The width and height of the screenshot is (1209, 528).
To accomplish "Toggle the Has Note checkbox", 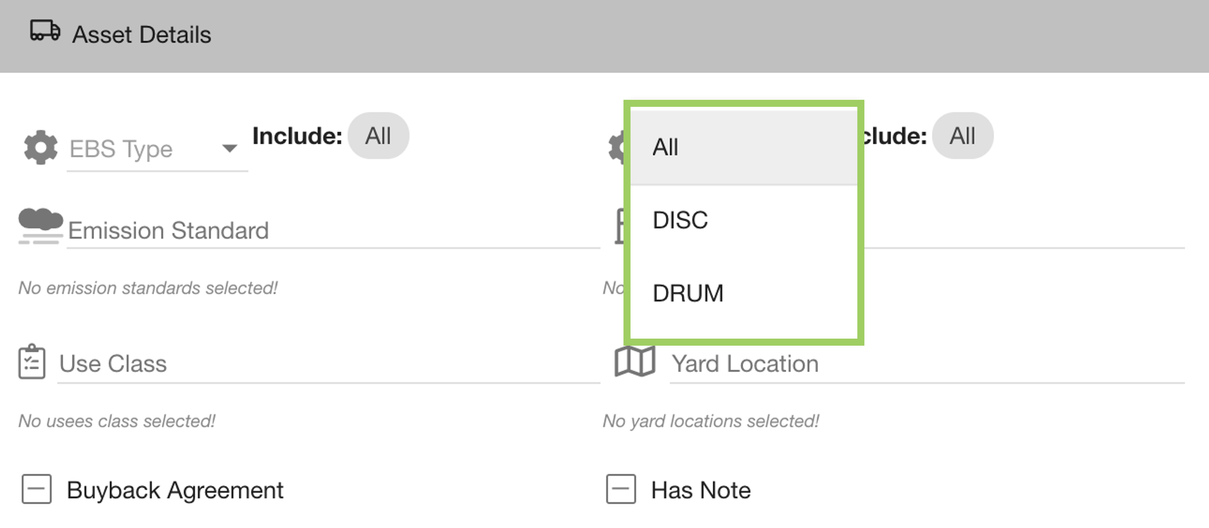I will [620, 490].
